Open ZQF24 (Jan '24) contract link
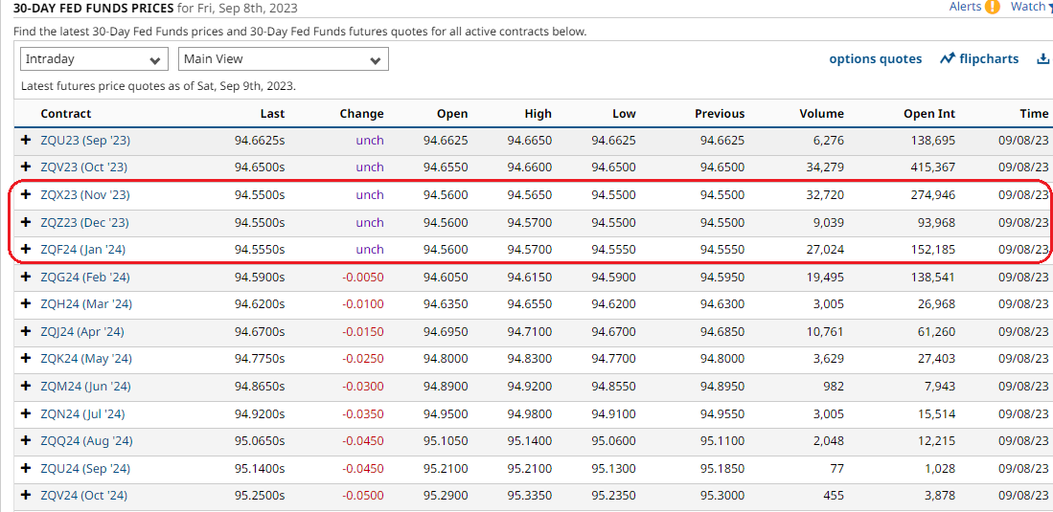 coord(82,250)
